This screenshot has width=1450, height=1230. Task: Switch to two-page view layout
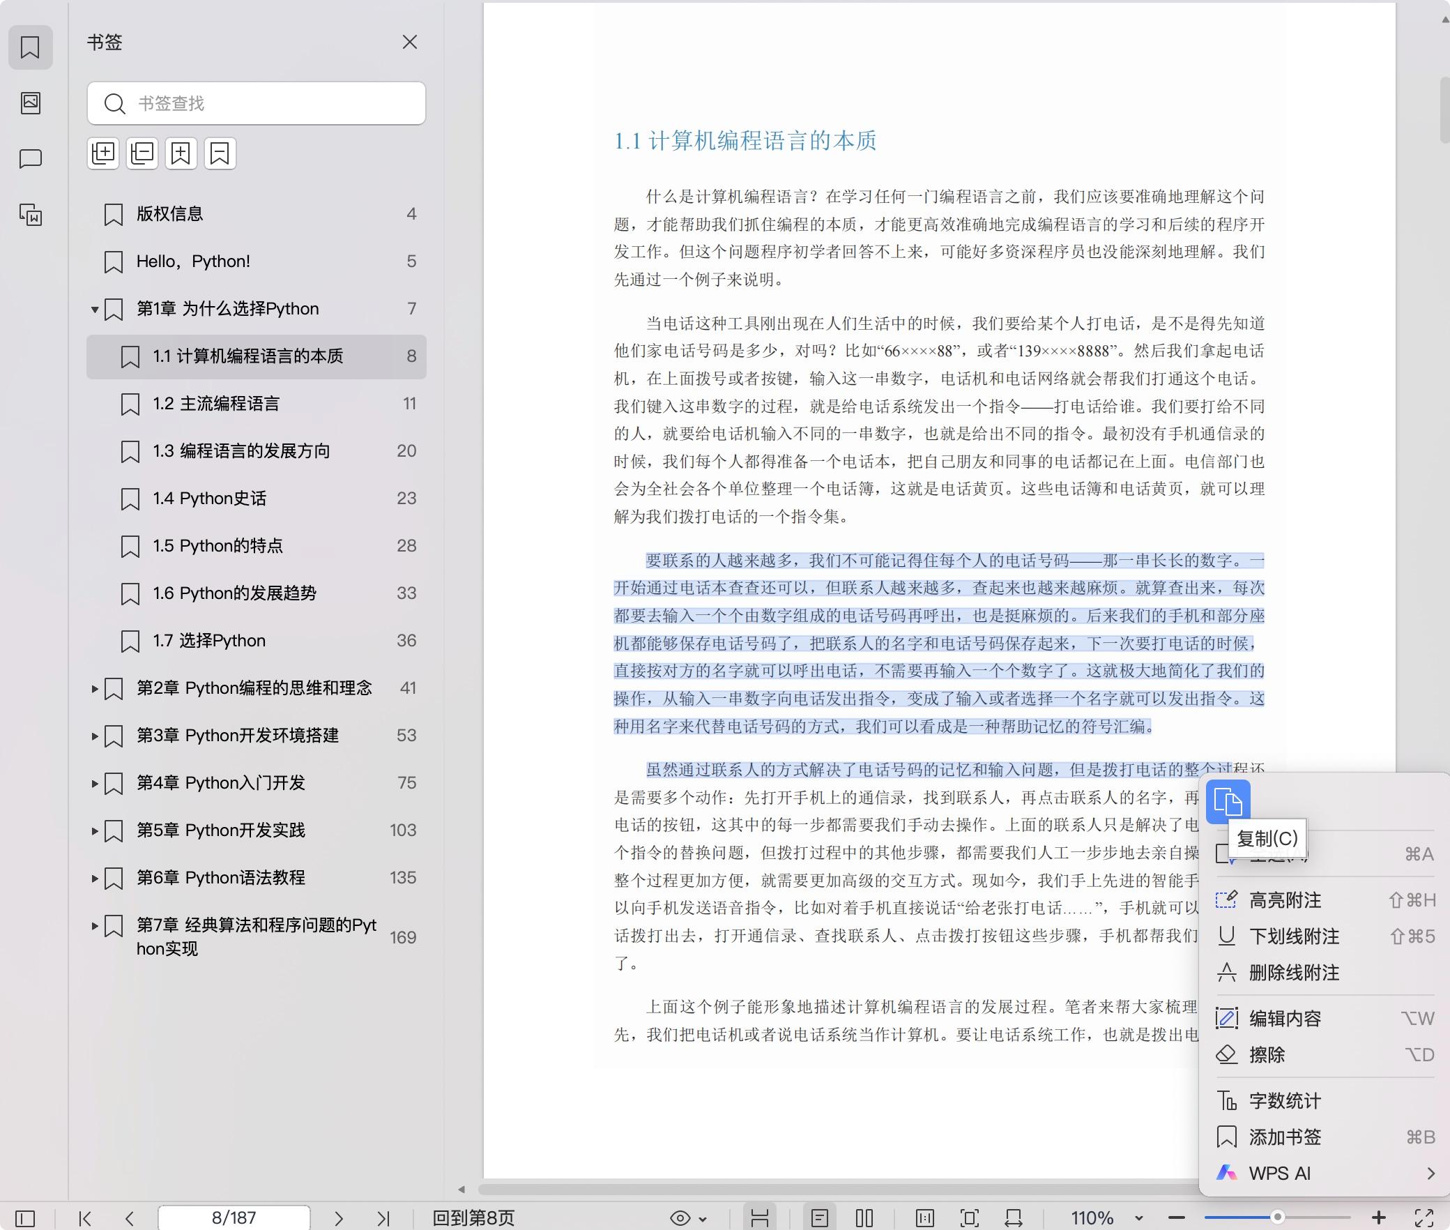(864, 1218)
